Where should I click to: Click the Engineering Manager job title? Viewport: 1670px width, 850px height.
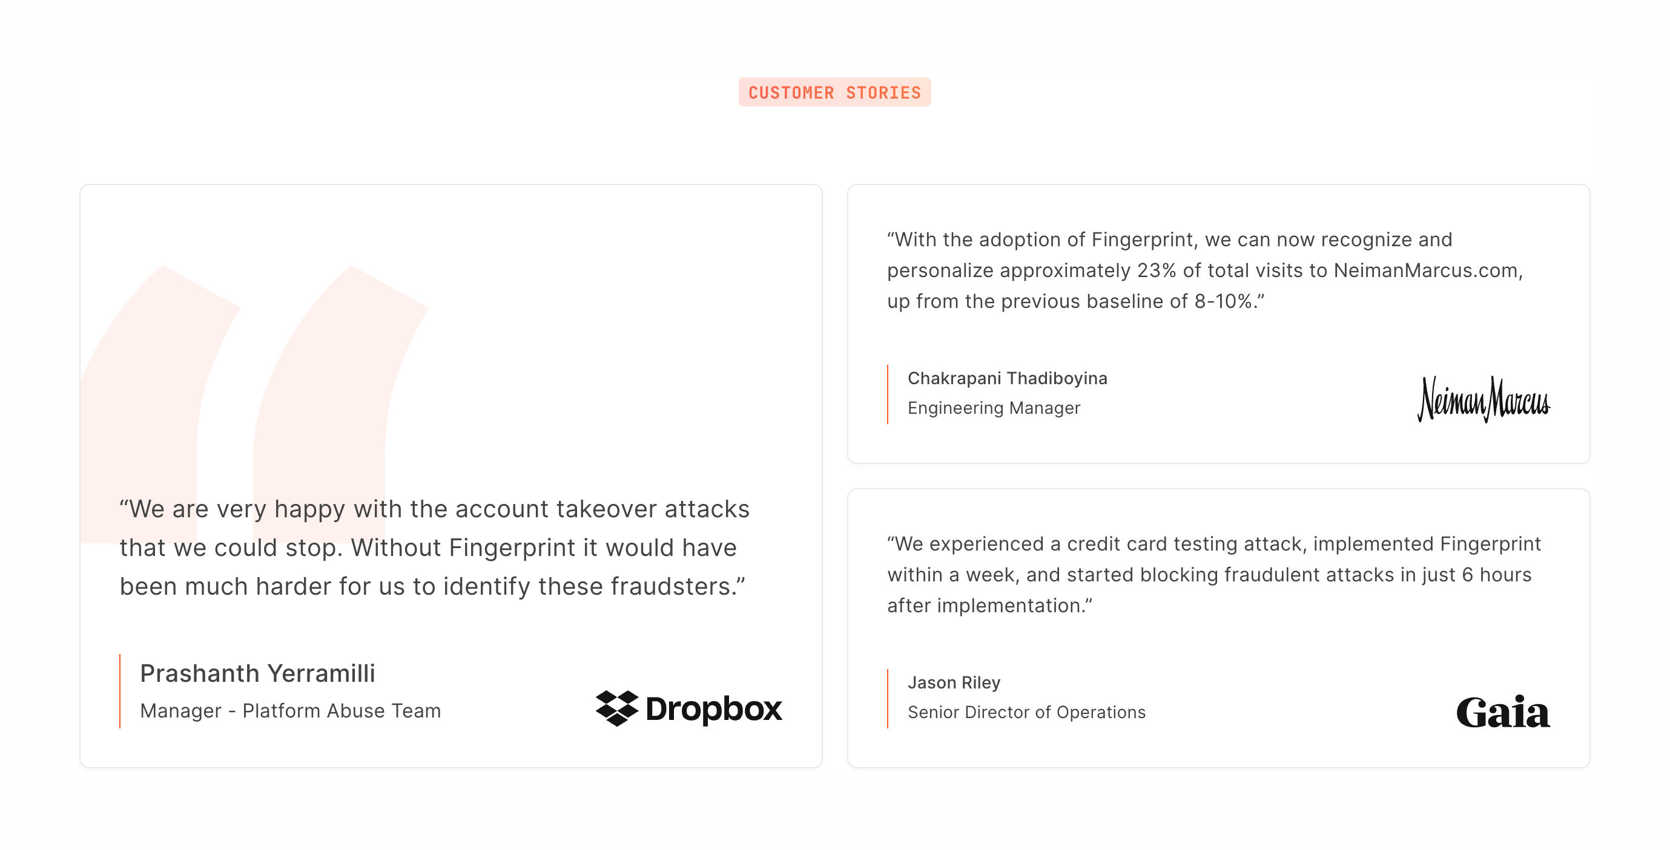(x=993, y=408)
